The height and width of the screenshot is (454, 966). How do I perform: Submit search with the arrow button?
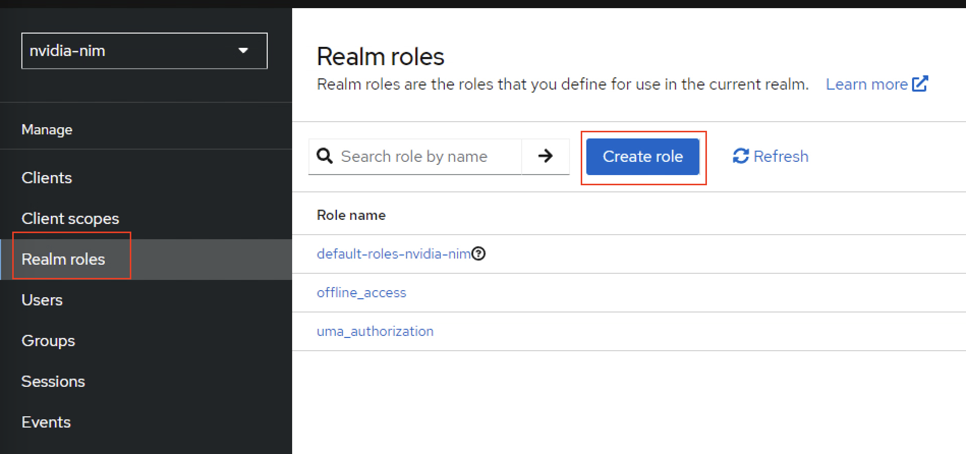tap(545, 156)
